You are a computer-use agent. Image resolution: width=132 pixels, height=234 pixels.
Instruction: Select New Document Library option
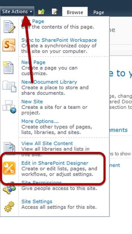click(49, 82)
